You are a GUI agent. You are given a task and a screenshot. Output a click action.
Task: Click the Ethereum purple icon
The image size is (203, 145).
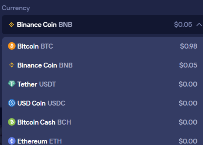pyautogui.click(x=12, y=141)
